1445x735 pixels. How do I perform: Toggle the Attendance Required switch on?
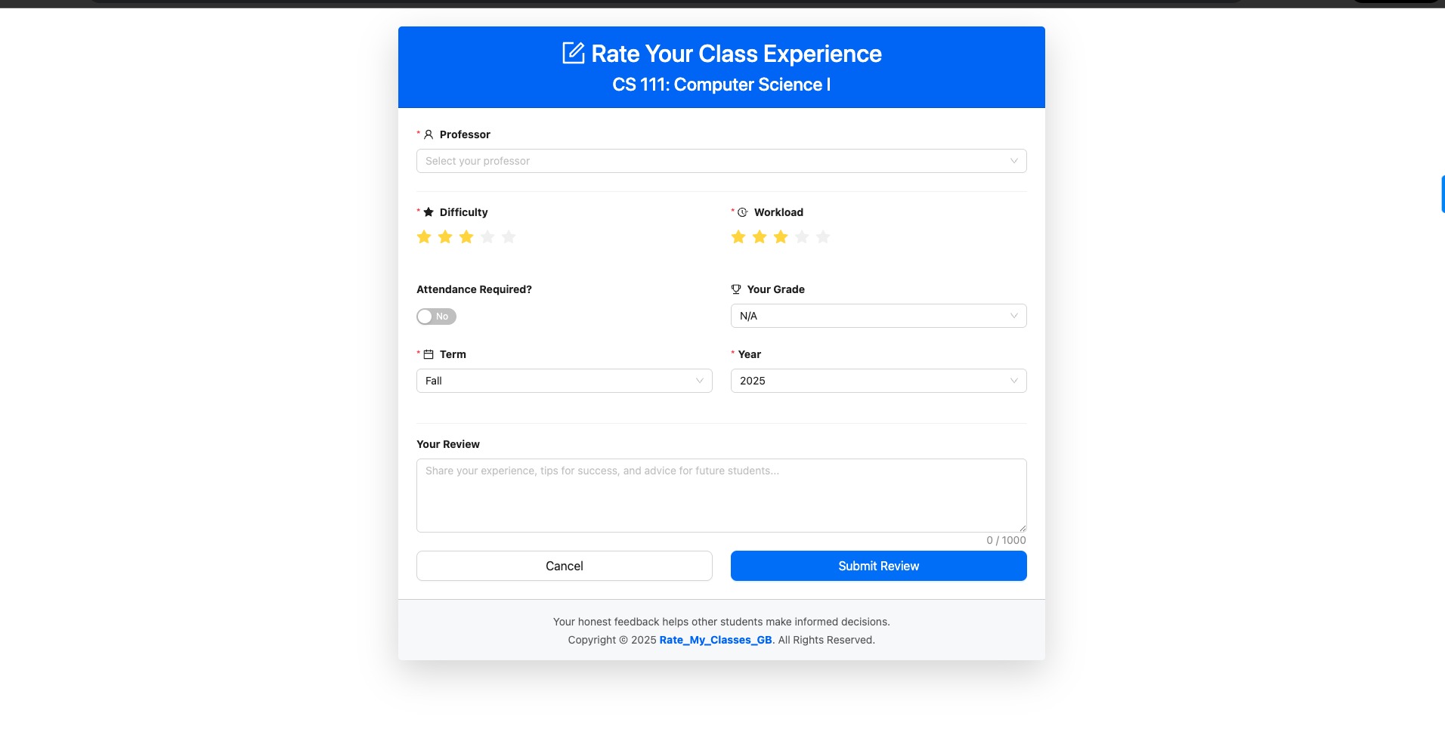click(436, 316)
